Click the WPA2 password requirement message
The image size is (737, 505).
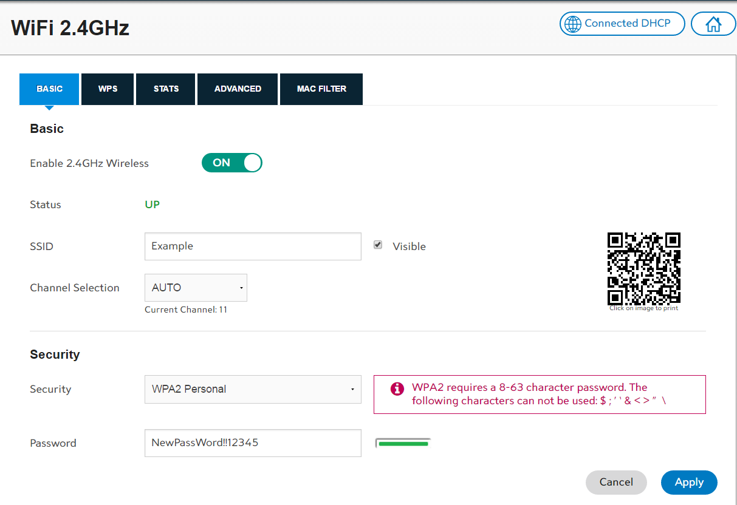click(x=539, y=394)
